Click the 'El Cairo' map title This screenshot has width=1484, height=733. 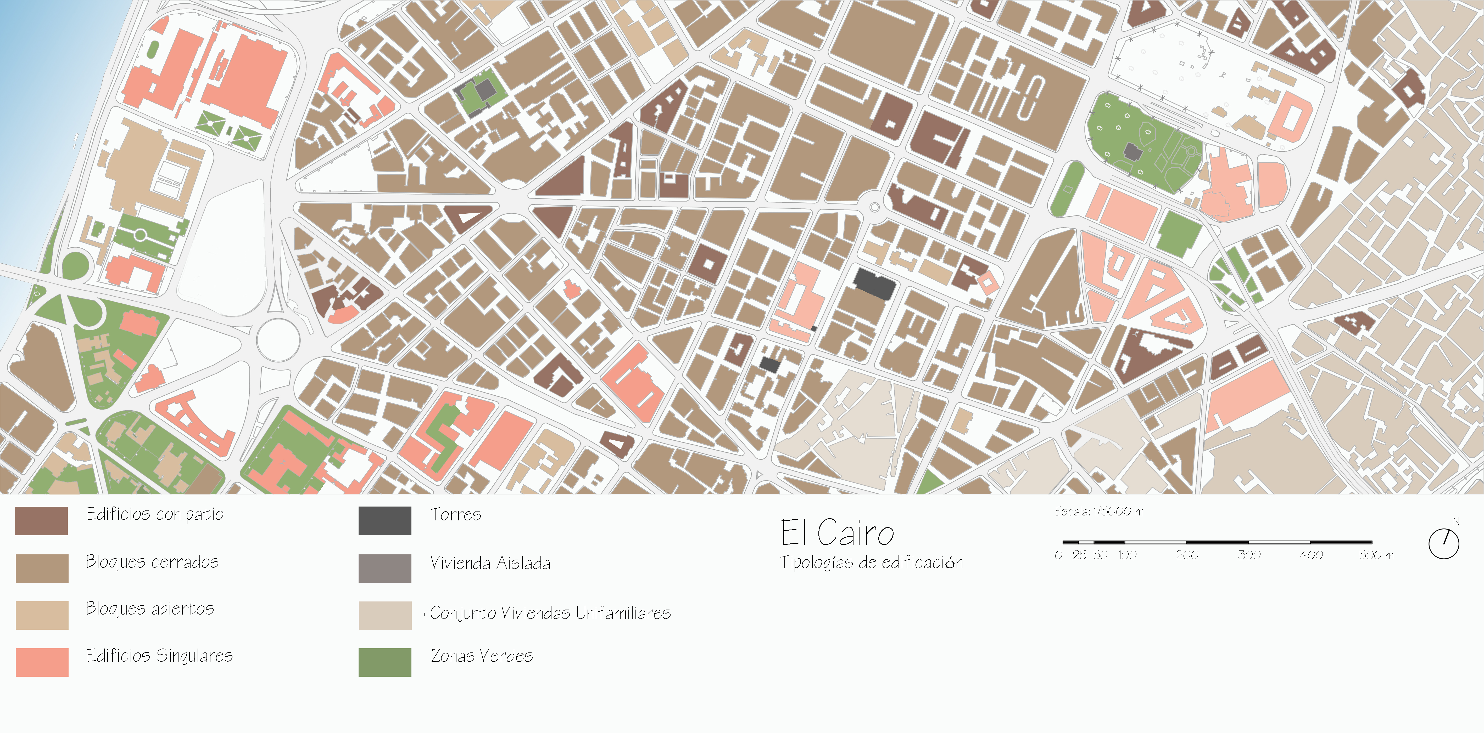point(838,533)
